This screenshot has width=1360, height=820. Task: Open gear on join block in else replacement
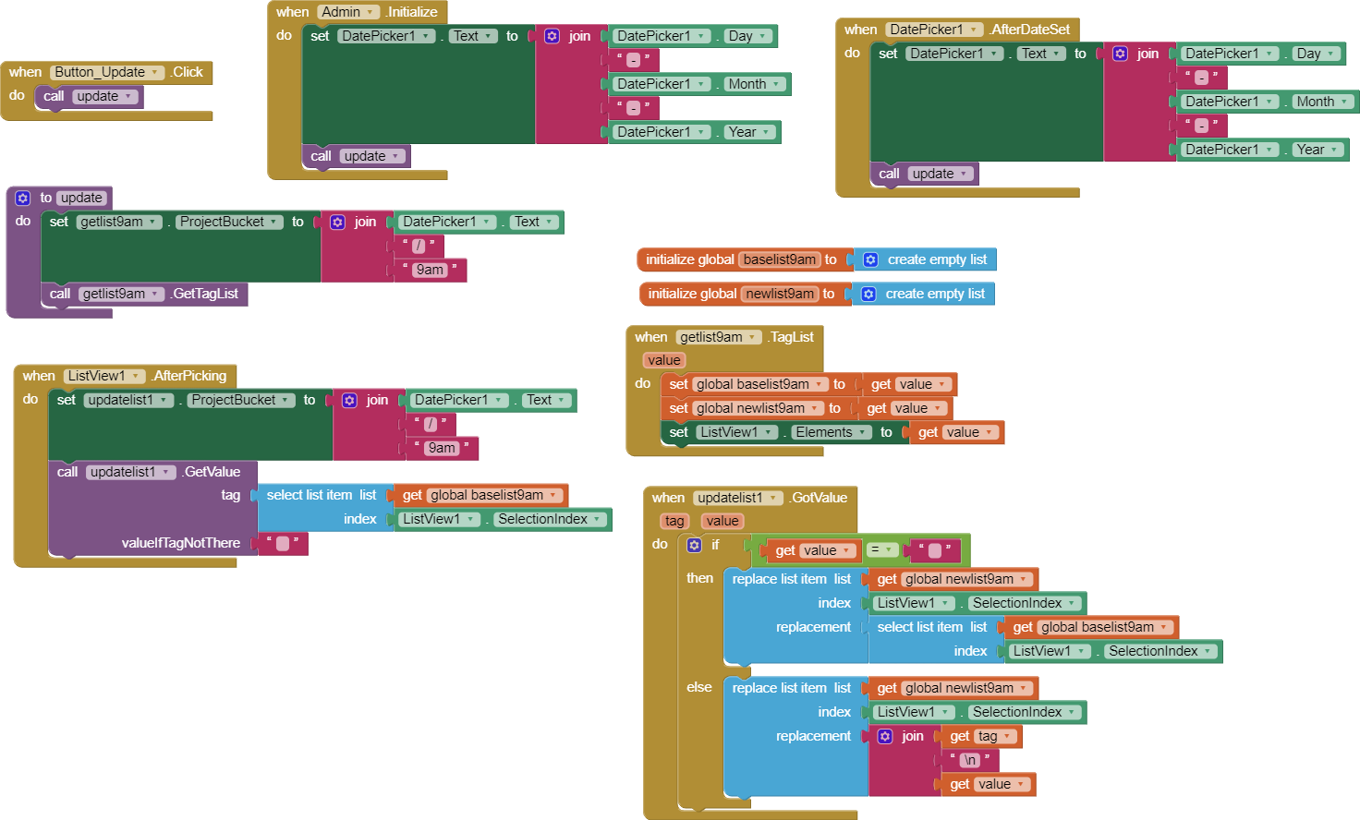(884, 736)
